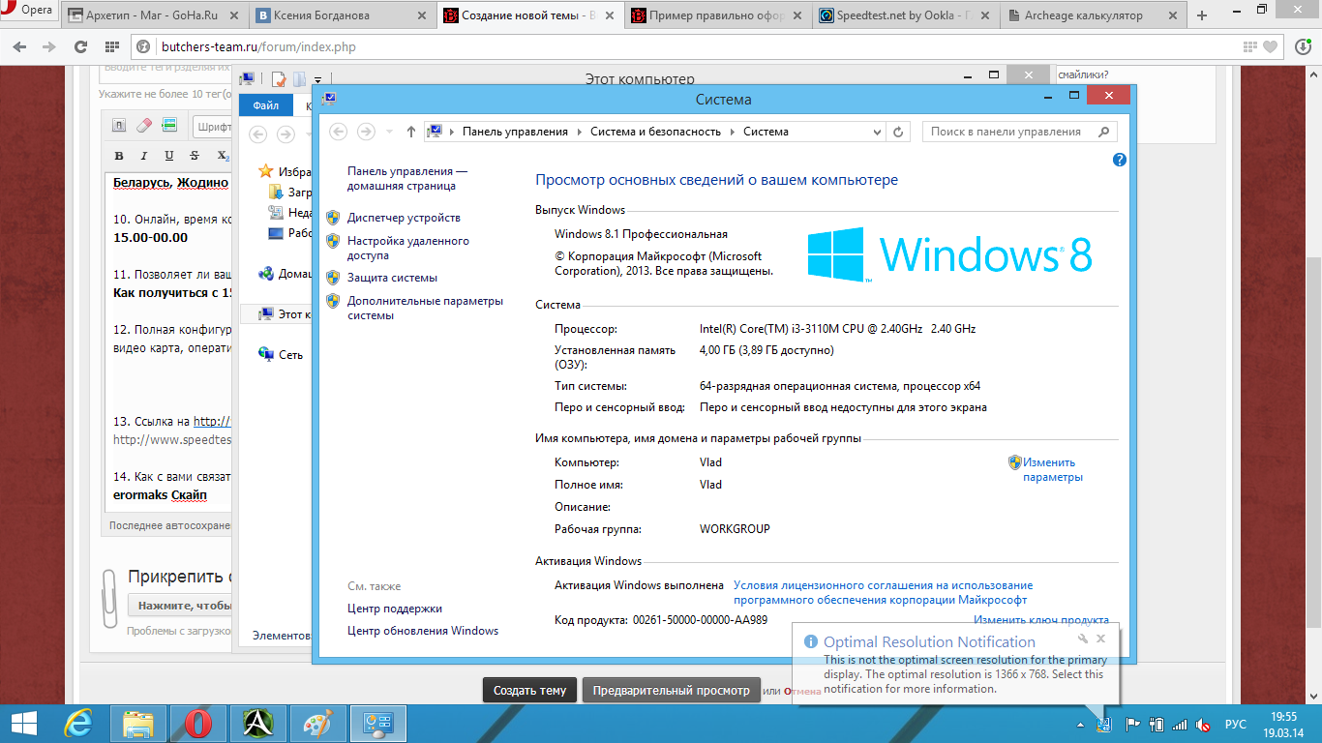Open the ArcheAge icon on the taskbar

pyautogui.click(x=260, y=724)
